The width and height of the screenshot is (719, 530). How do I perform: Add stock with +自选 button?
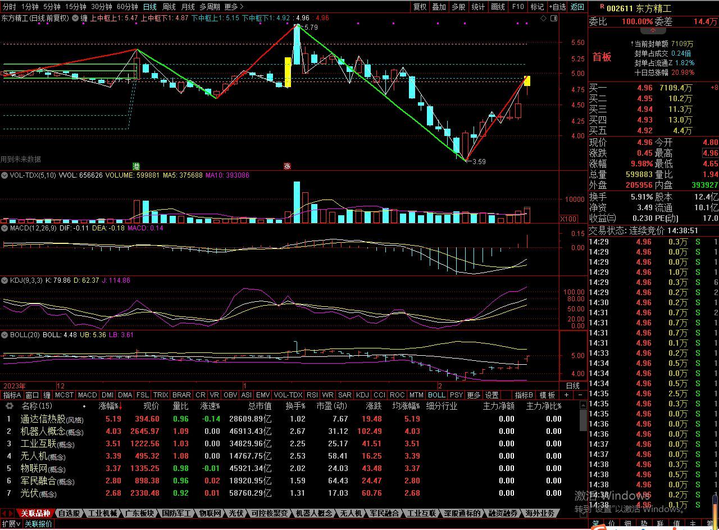point(557,7)
